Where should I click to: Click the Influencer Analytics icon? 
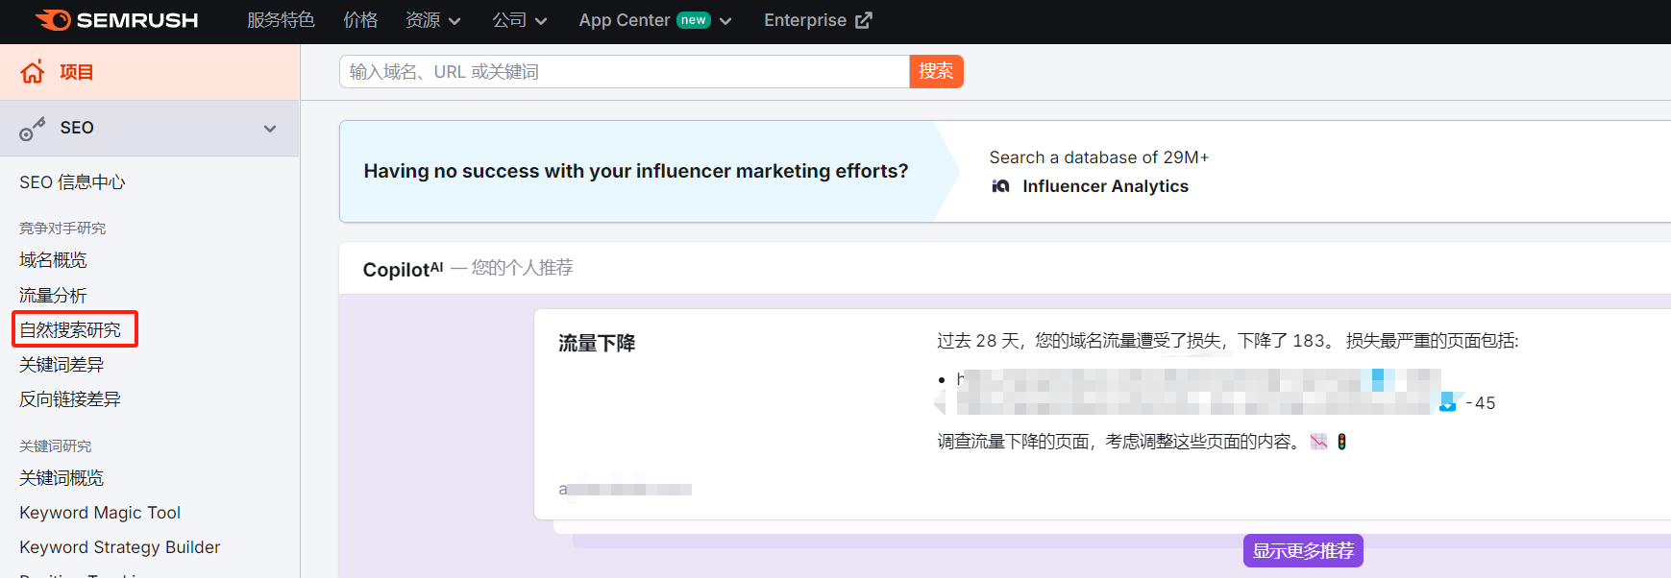(1000, 186)
